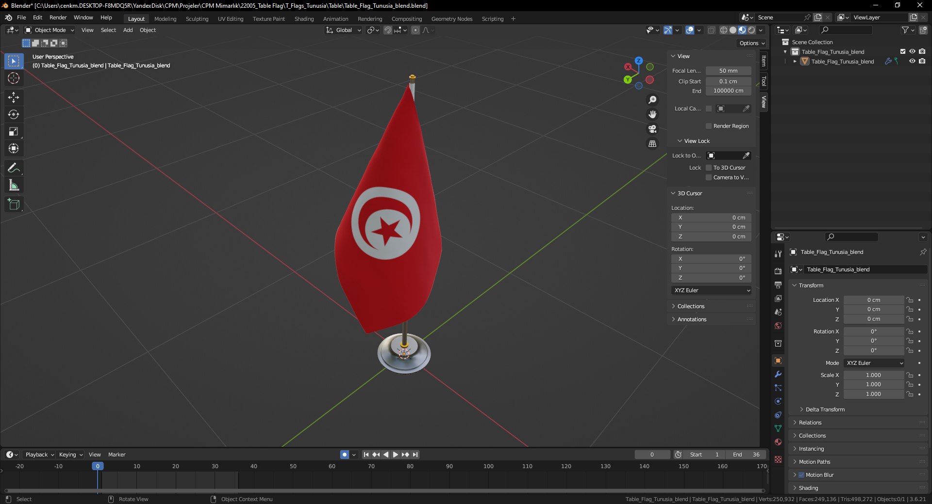Open the Playback popover

pyautogui.click(x=39, y=455)
